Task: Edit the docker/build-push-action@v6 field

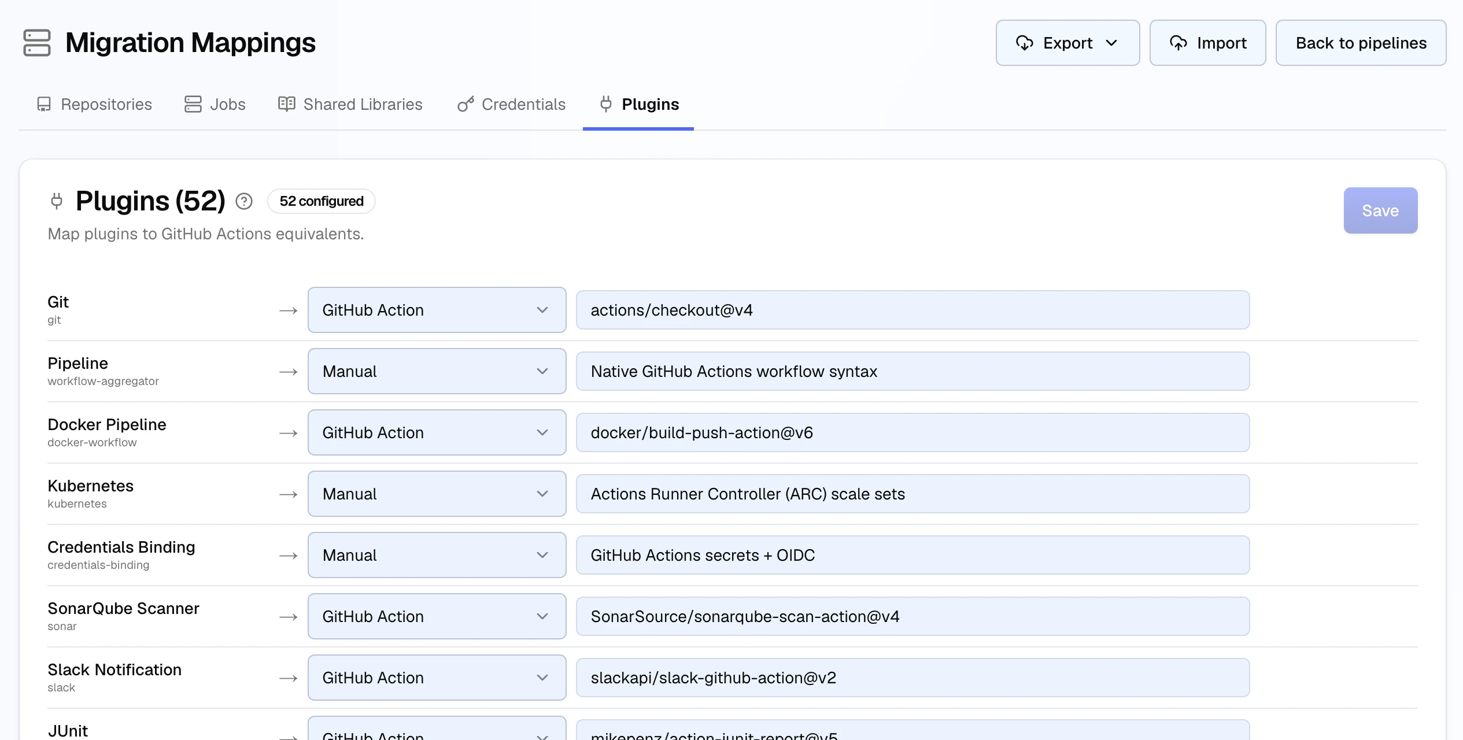Action: pos(912,432)
